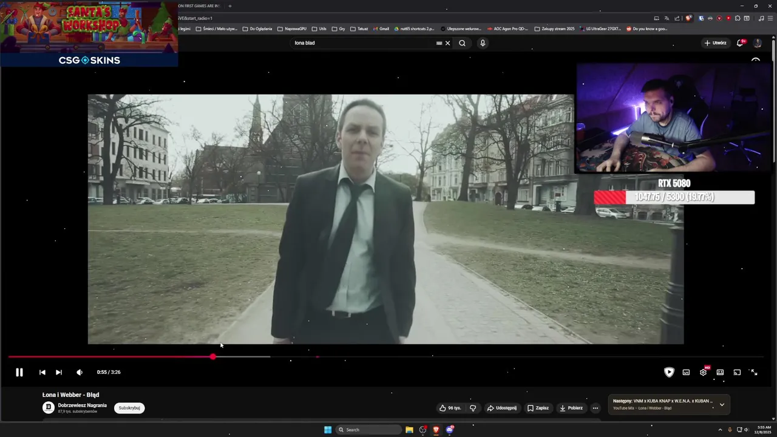The width and height of the screenshot is (777, 437).
Task: Open the Ulepszone welurow... bookmark
Action: (x=461, y=29)
